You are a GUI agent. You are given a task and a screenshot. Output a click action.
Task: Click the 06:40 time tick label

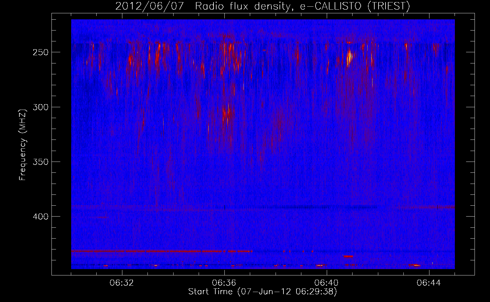pyautogui.click(x=327, y=283)
